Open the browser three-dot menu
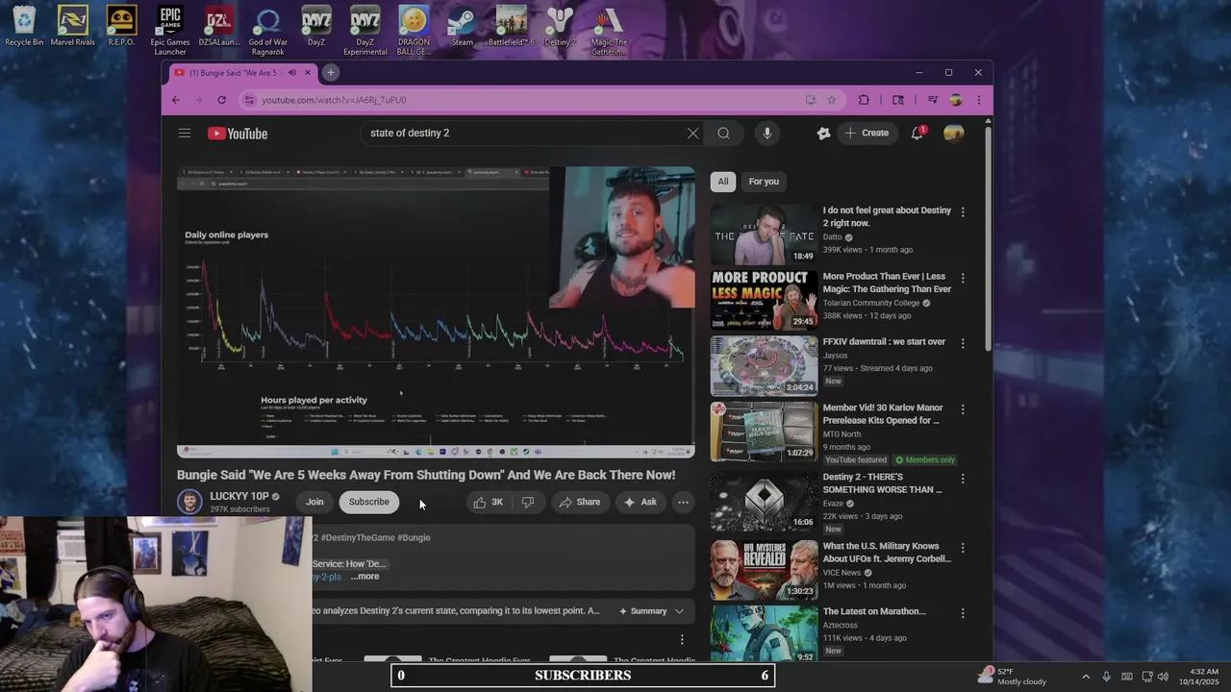Viewport: 1231px width, 692px height. pyautogui.click(x=979, y=100)
